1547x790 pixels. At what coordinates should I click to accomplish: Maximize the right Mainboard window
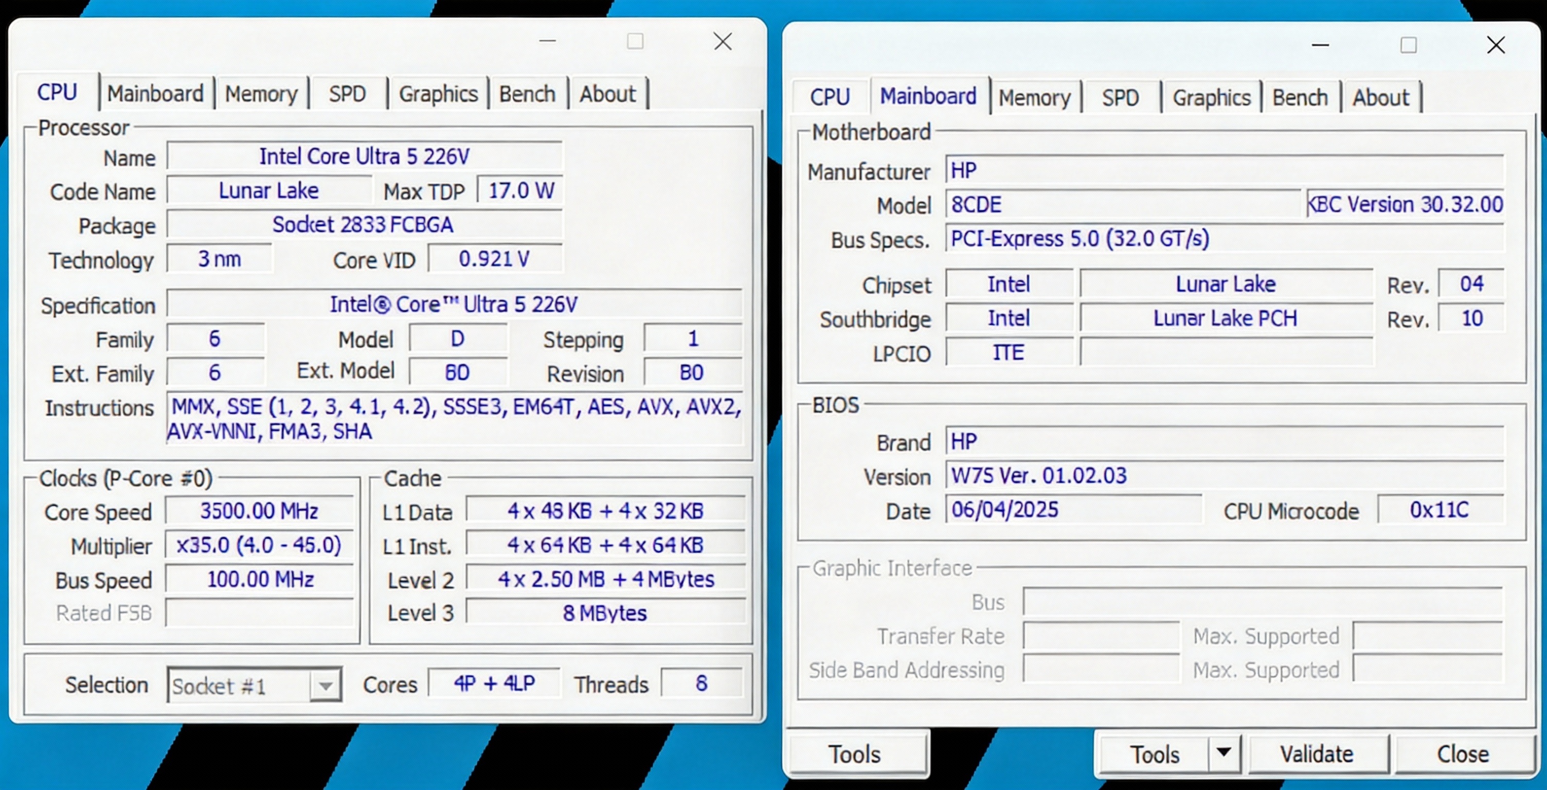(x=1408, y=45)
